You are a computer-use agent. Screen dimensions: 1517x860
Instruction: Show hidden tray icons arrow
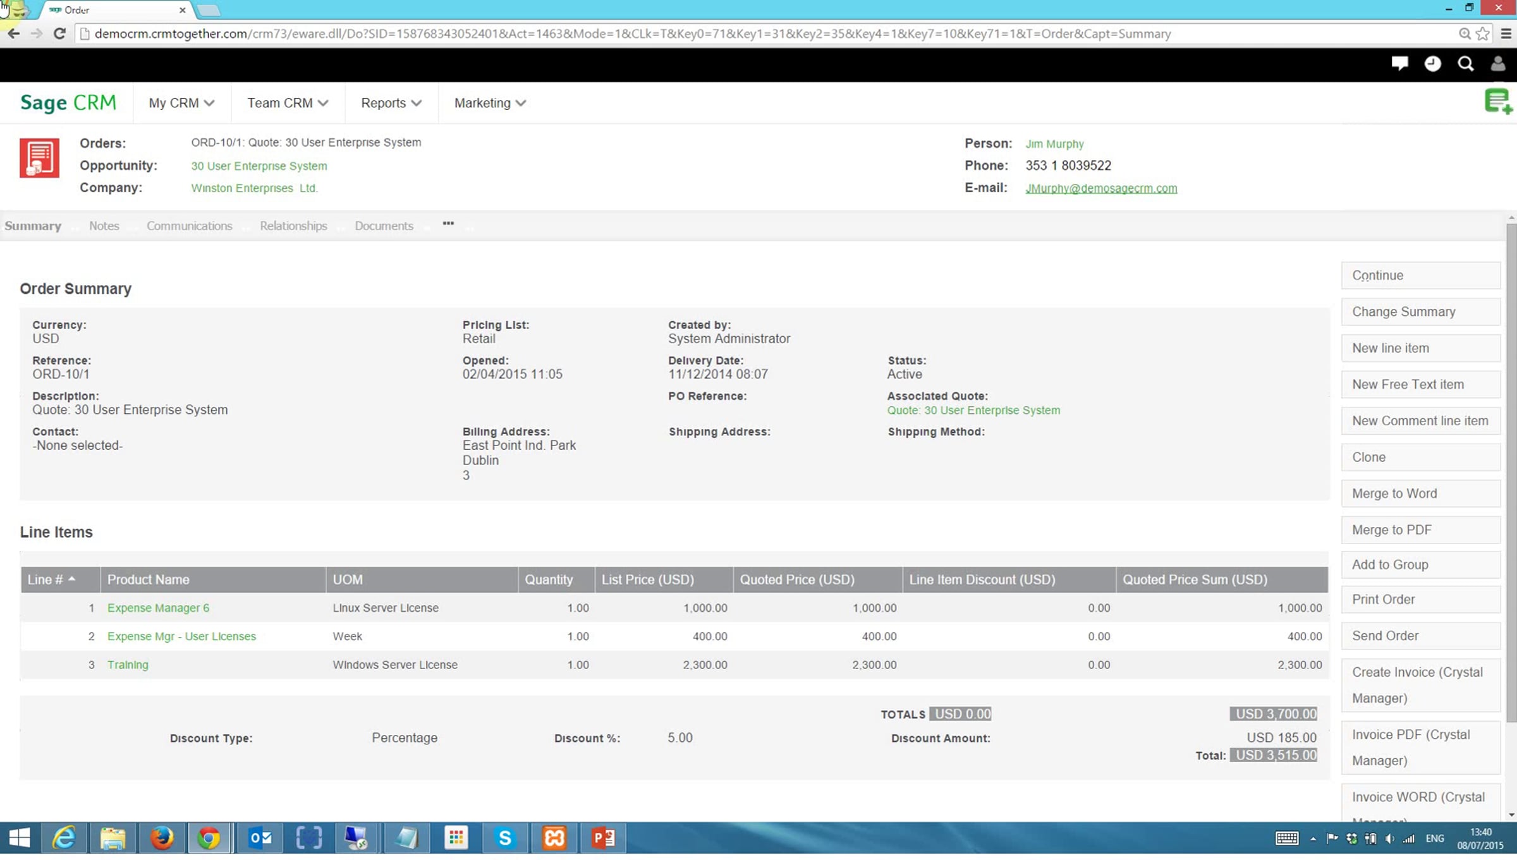(x=1313, y=839)
